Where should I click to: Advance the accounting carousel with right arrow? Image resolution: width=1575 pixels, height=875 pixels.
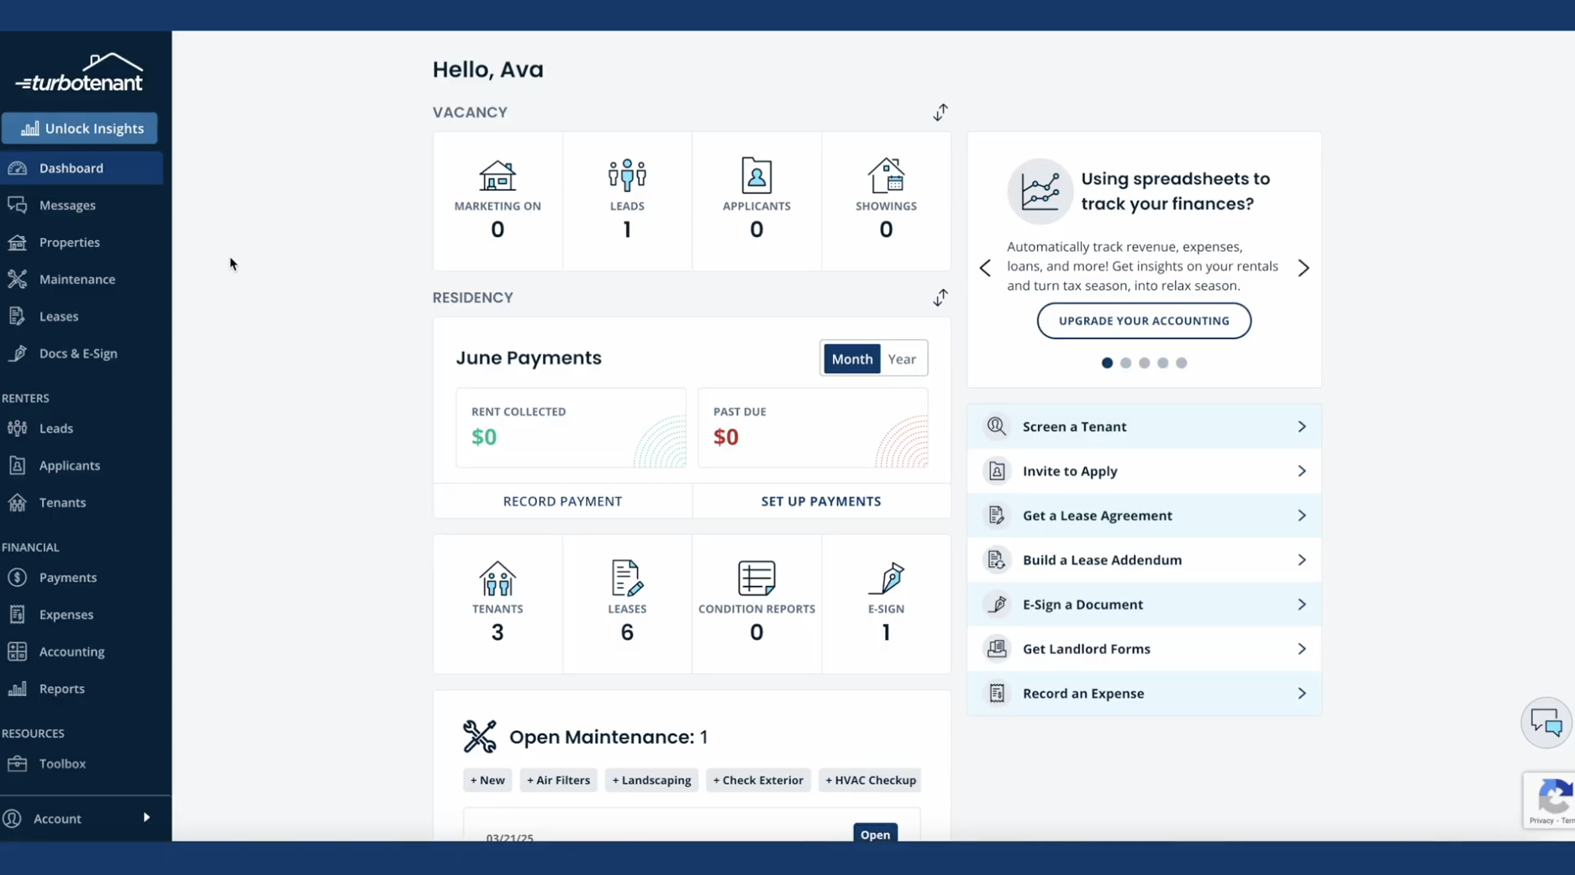[1304, 267]
